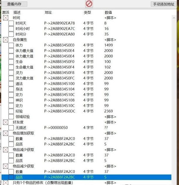
Task: Click the red no-entry stop icon
Action: 89,4
